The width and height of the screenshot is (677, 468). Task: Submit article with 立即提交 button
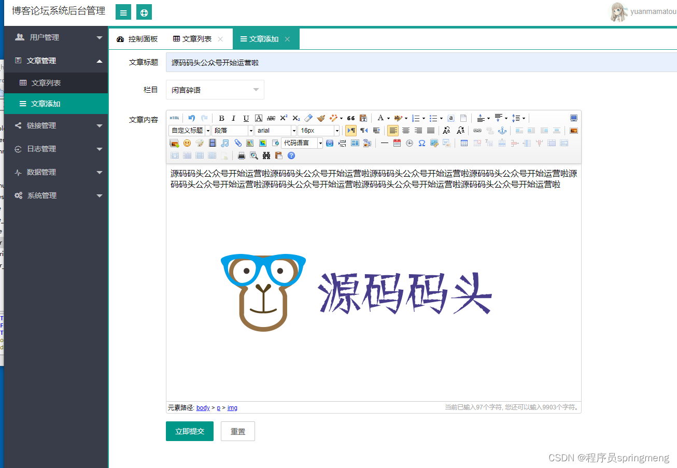coord(190,431)
